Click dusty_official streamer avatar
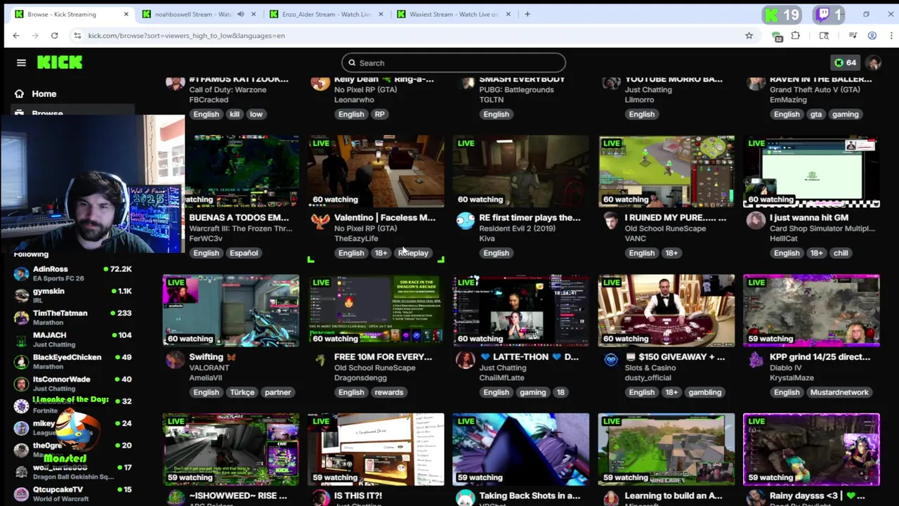 click(610, 360)
